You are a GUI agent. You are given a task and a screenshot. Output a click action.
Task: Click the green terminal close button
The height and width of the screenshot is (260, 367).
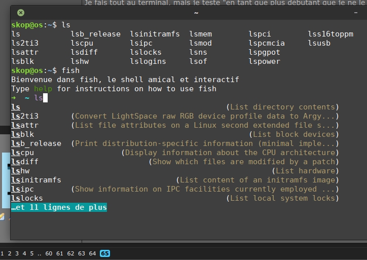click(x=20, y=12)
